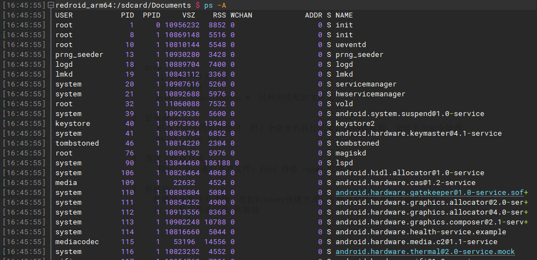The width and height of the screenshot is (537, 260).
Task: Click the android.hardware.media.c2@1.1-service process name
Action: 417,242
